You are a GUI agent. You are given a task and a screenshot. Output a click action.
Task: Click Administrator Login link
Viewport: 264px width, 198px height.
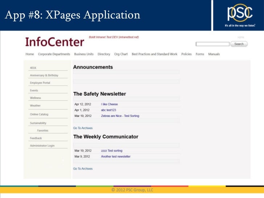[42, 146]
